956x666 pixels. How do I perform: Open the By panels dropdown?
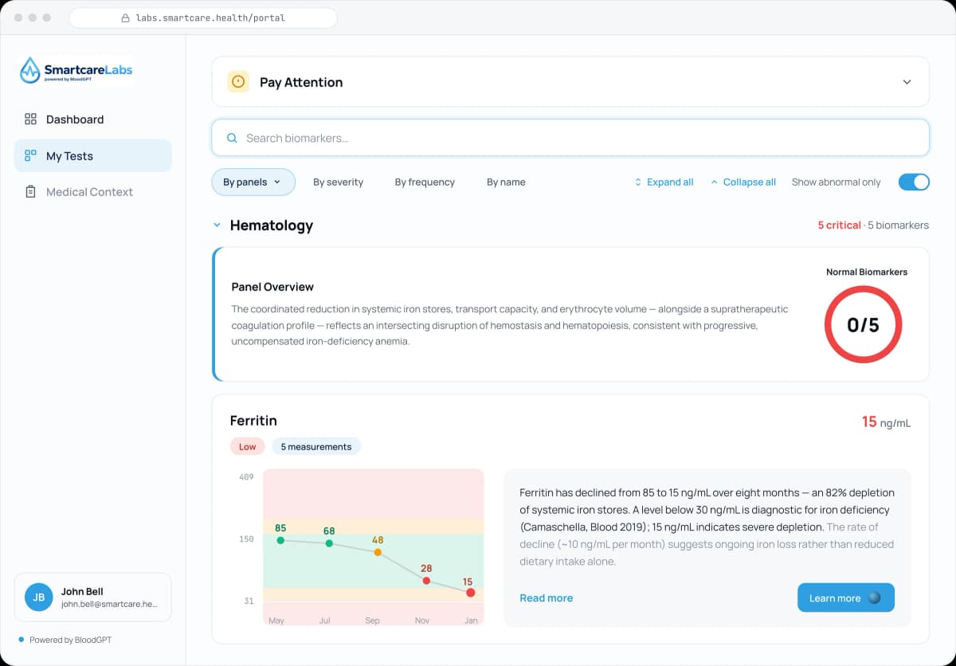(253, 182)
